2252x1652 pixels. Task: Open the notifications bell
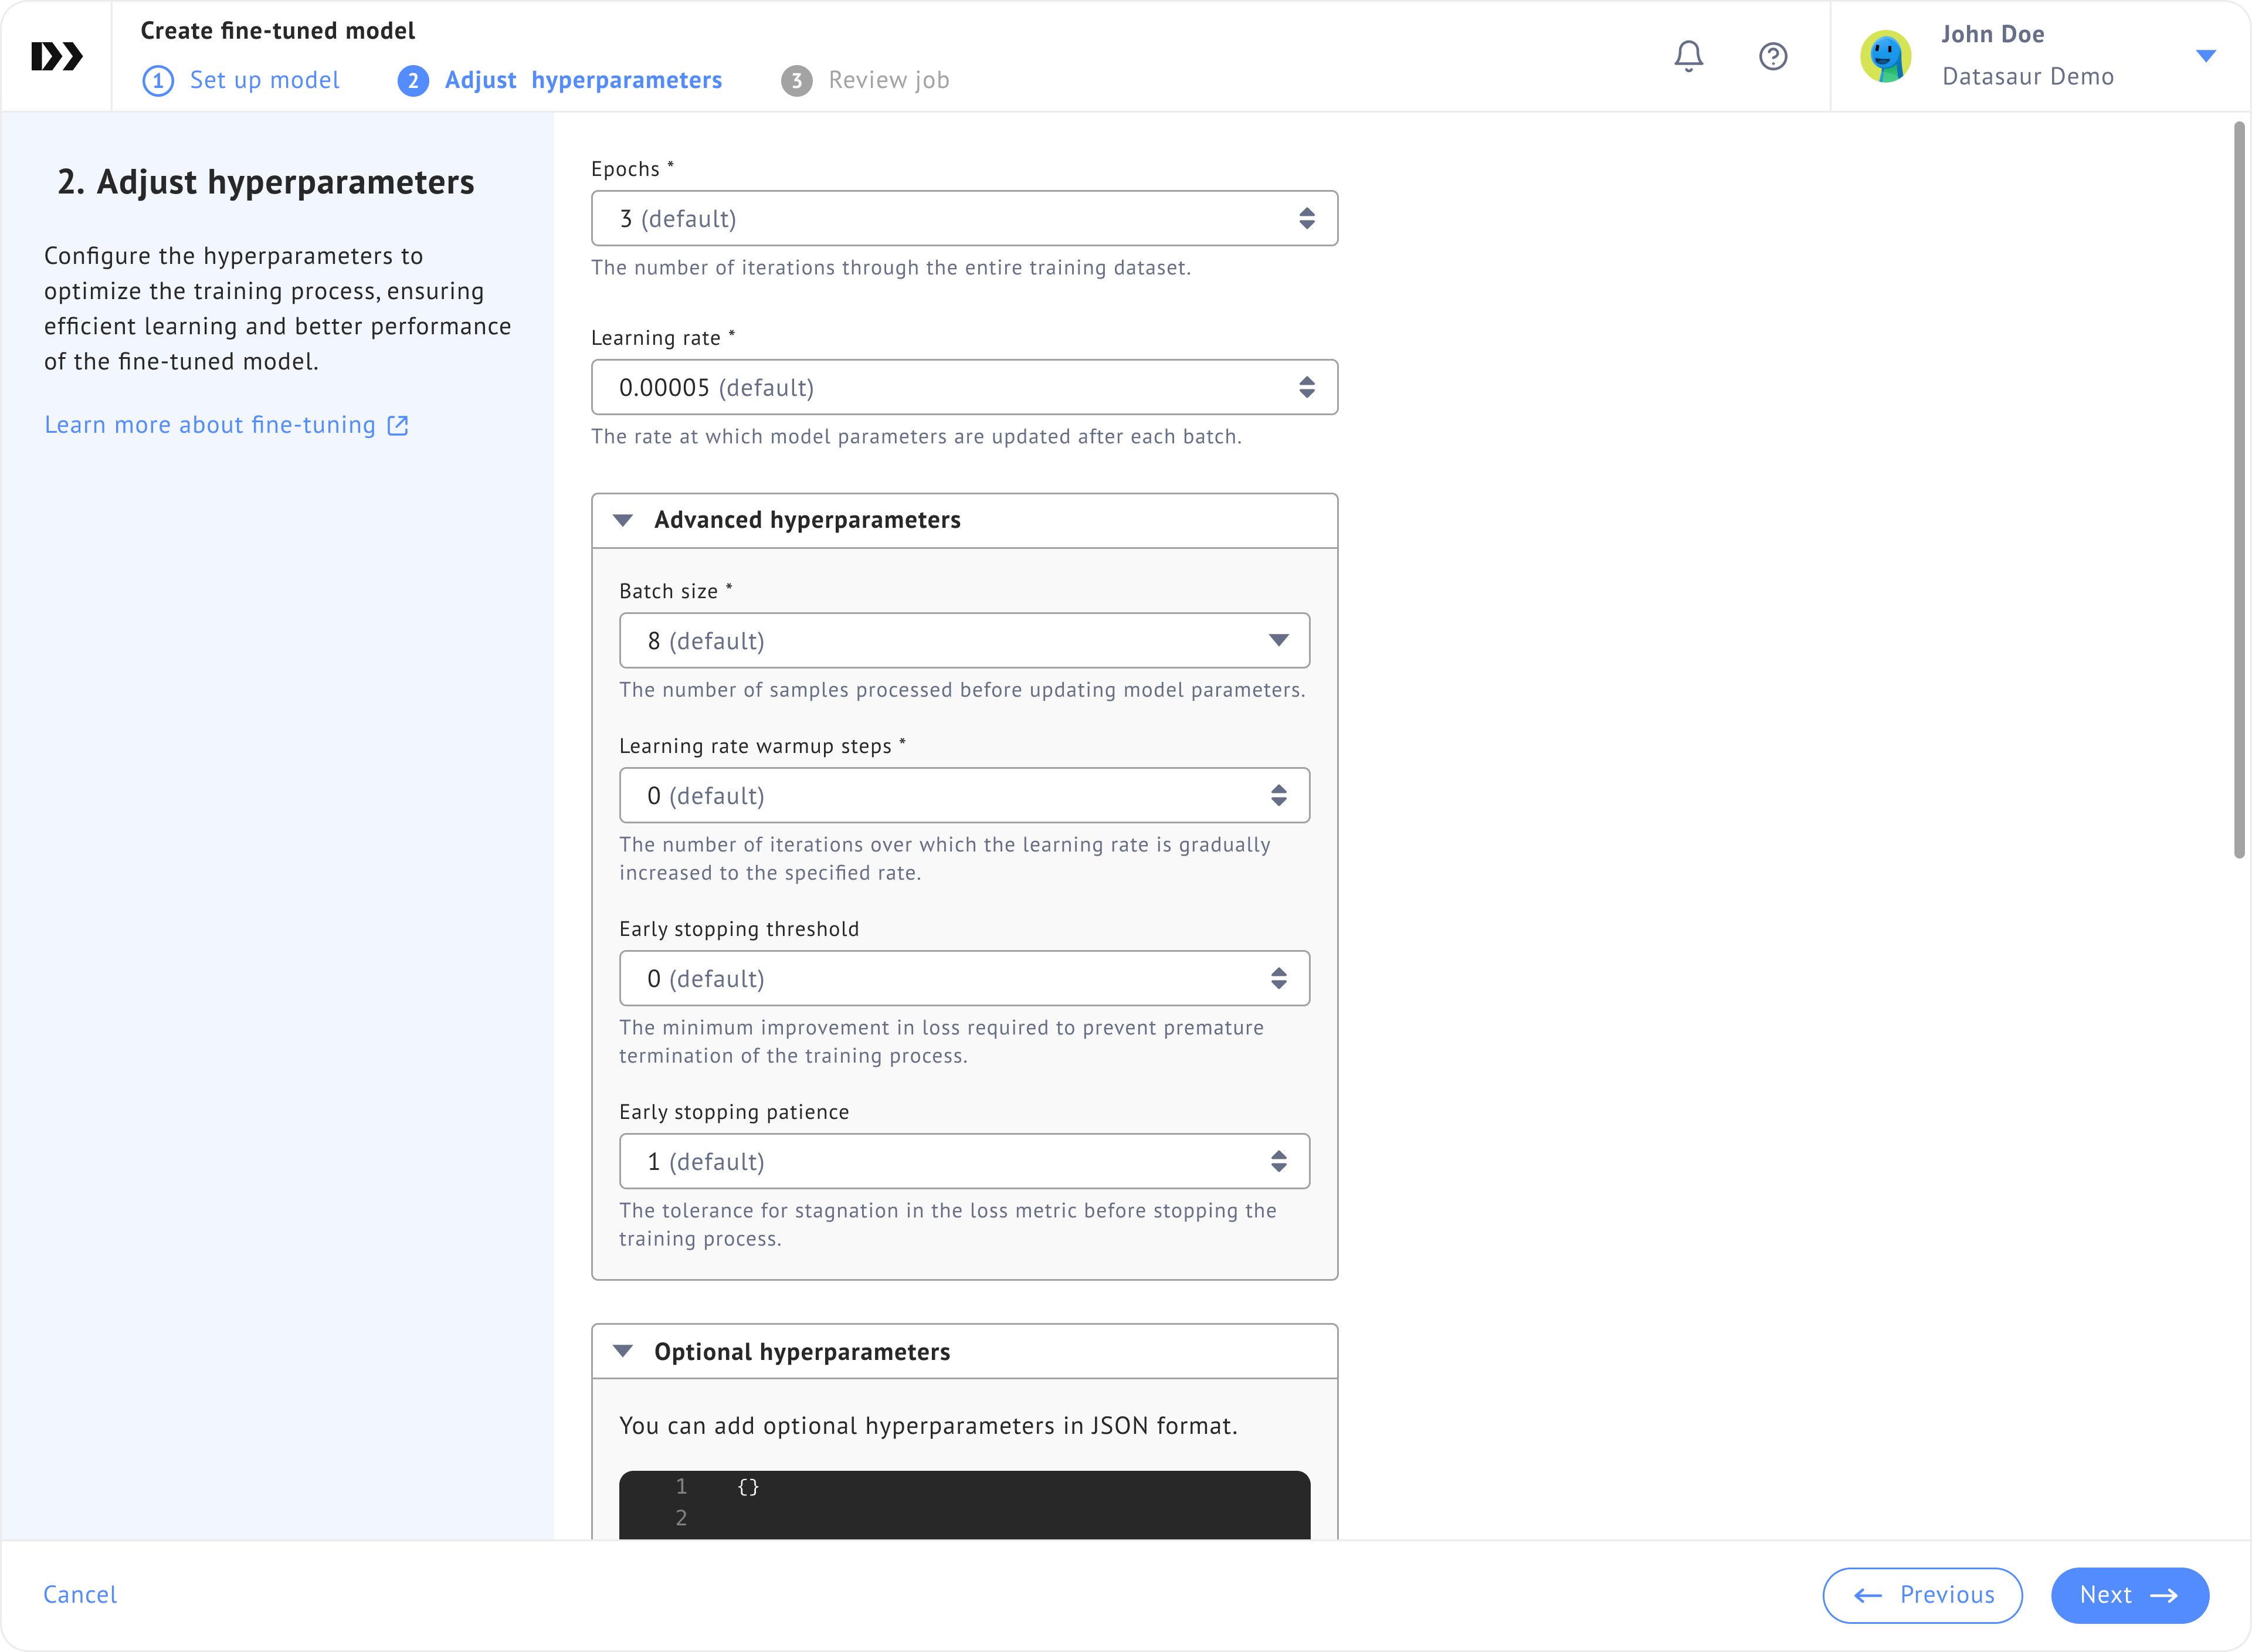pyautogui.click(x=1688, y=56)
